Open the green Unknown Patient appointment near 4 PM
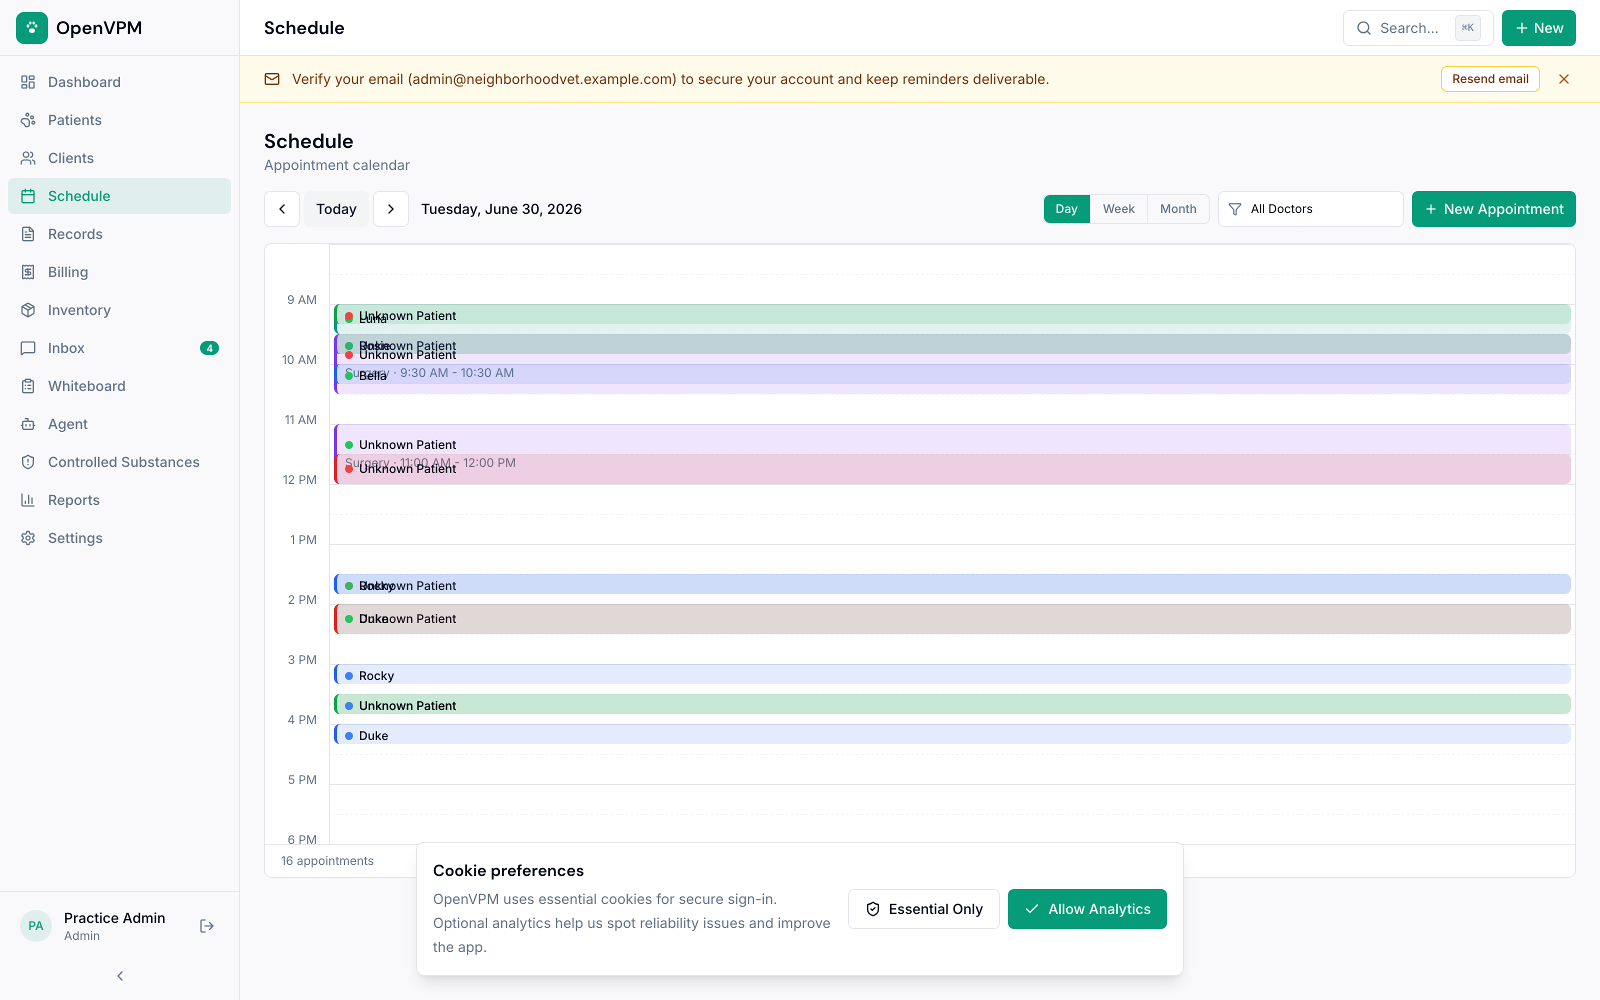The width and height of the screenshot is (1600, 1000). coord(952,704)
